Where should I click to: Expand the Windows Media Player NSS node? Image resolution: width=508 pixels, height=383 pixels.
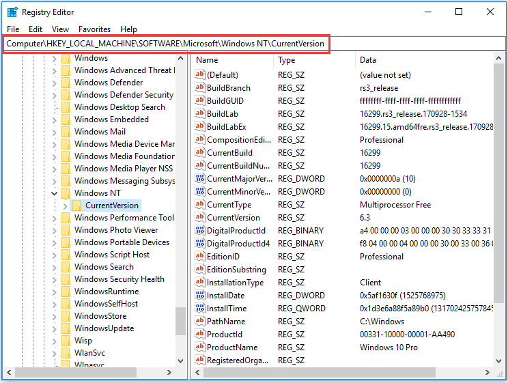point(54,169)
